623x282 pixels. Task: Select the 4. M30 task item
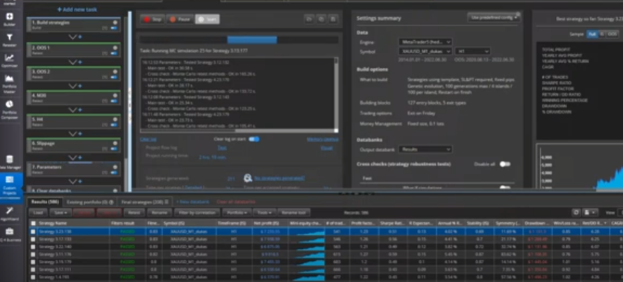tap(73, 96)
